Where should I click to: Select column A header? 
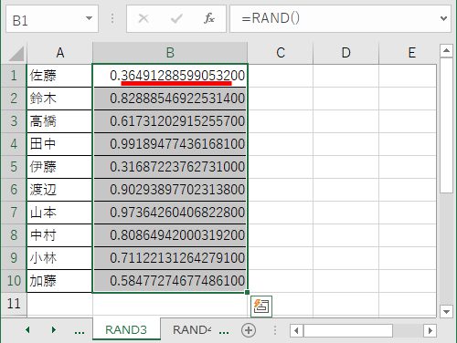[60, 53]
